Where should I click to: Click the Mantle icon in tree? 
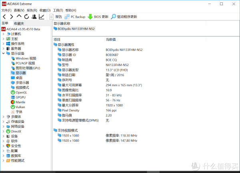tap(13, 102)
